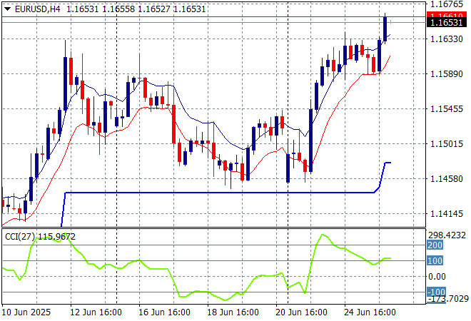Image resolution: width=471 pixels, height=321 pixels.
Task: Select the 1.15015 price scale value
Action: (447, 144)
